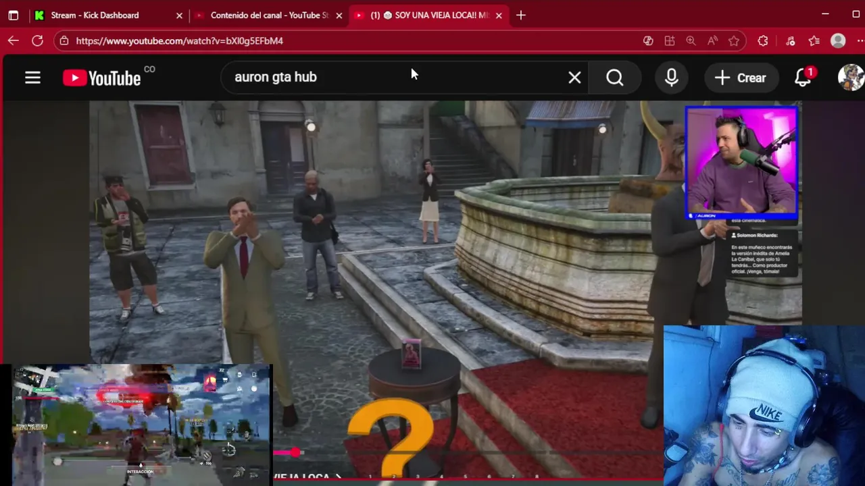The height and width of the screenshot is (486, 865).
Task: Close the Contenido del canal tab
Action: point(339,15)
